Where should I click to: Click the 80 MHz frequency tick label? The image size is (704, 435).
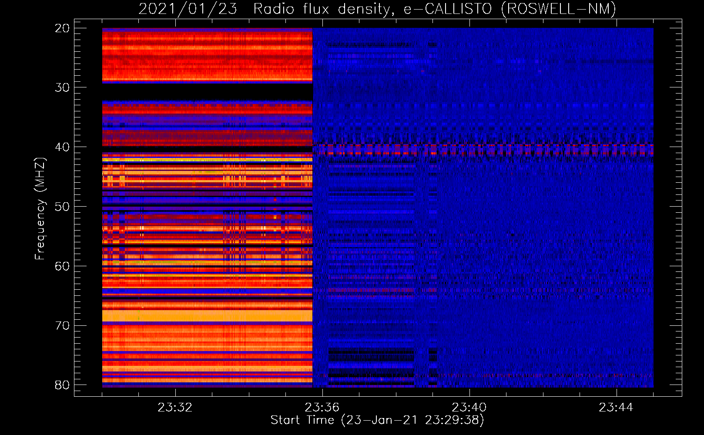[62, 385]
